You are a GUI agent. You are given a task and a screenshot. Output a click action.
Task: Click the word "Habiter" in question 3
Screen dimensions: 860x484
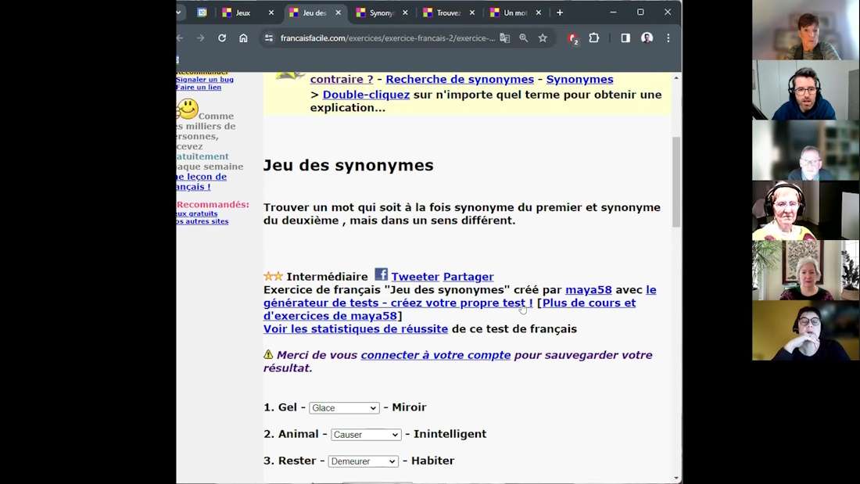coord(433,461)
